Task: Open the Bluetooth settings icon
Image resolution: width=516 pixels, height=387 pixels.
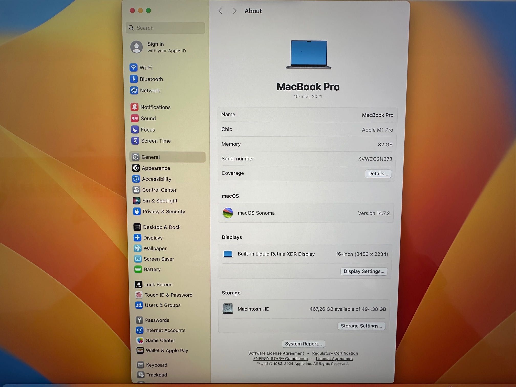Action: [x=134, y=79]
